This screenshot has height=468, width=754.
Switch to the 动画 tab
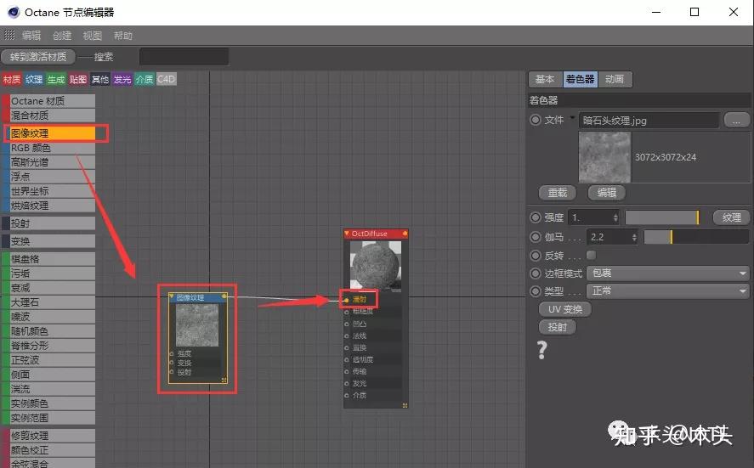click(x=615, y=79)
